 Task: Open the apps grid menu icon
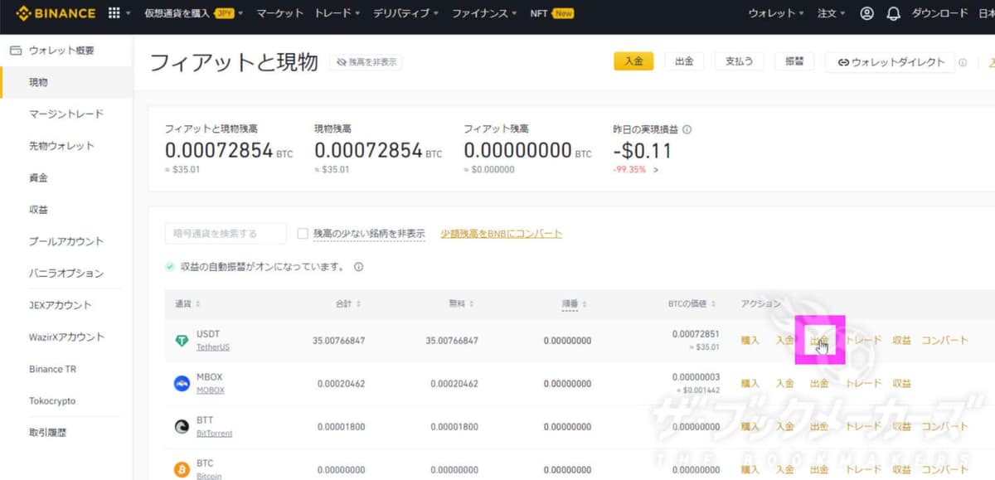point(114,13)
